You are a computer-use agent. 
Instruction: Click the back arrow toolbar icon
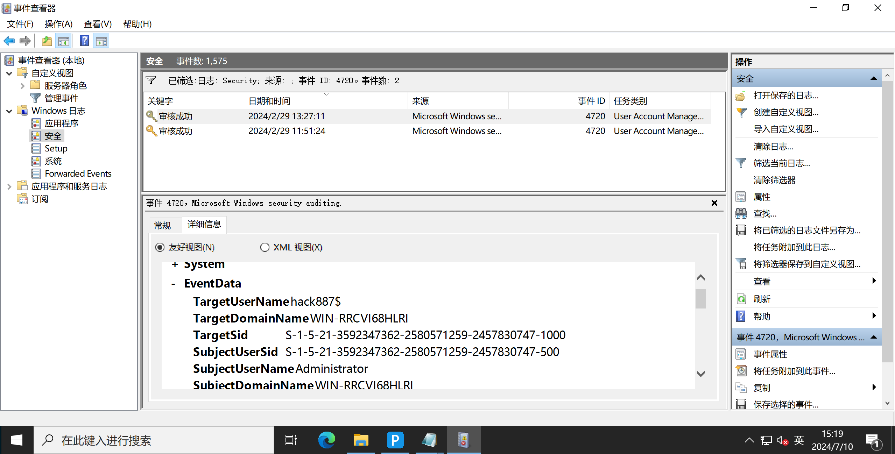pyautogui.click(x=9, y=41)
